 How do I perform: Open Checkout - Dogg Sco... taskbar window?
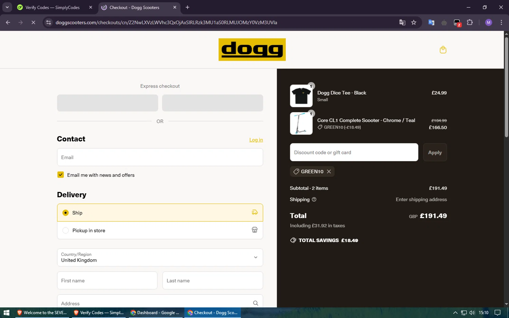(x=212, y=313)
